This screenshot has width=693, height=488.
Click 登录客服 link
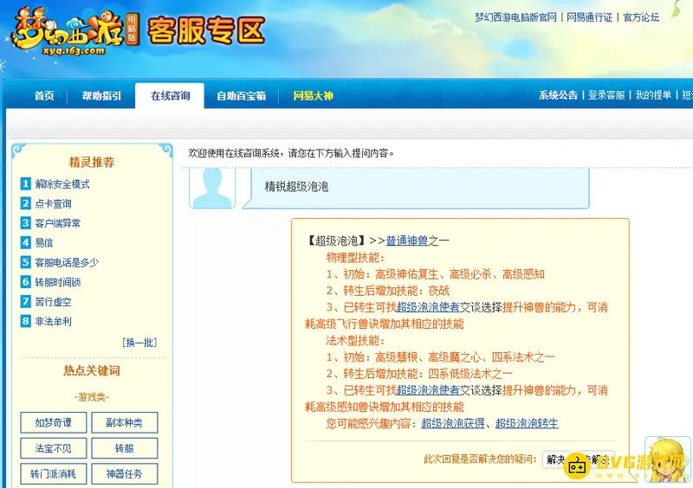(606, 95)
